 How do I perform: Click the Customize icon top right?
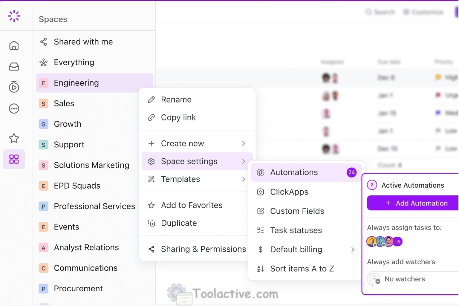click(x=406, y=12)
